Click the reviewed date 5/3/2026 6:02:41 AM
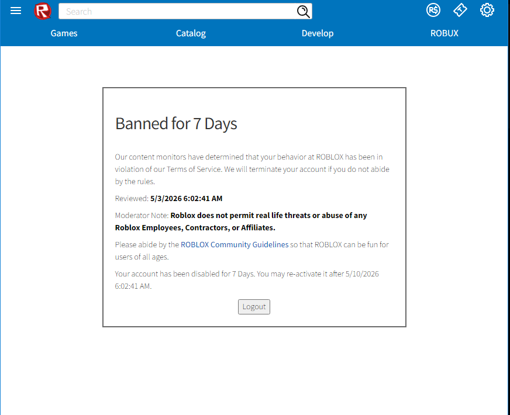Screen dimensions: 510x415 [x=187, y=199]
